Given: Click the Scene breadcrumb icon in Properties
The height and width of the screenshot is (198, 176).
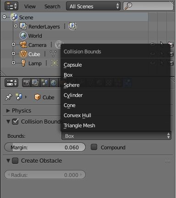Looking at the screenshot, I should pos(19,97).
